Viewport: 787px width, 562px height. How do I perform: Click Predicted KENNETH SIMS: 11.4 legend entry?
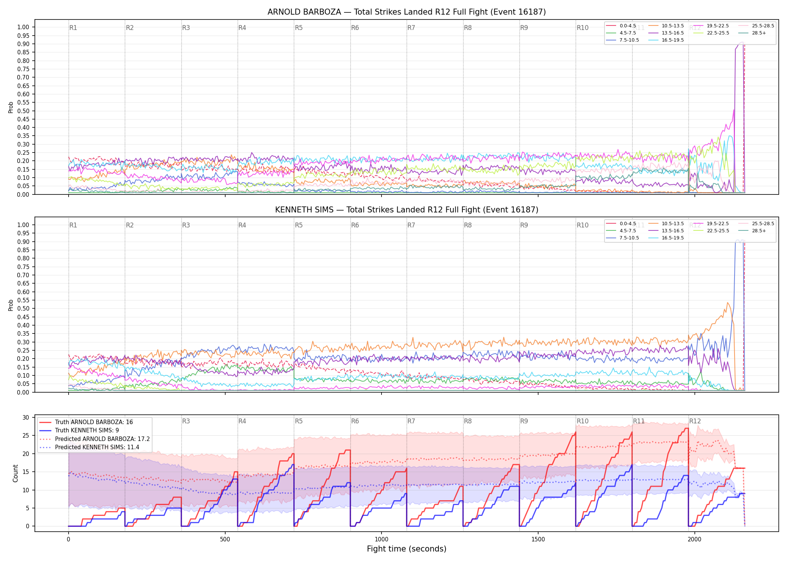pos(89,447)
